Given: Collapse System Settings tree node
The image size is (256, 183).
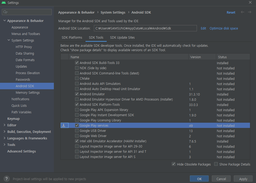Looking at the screenshot, I should [9, 40].
